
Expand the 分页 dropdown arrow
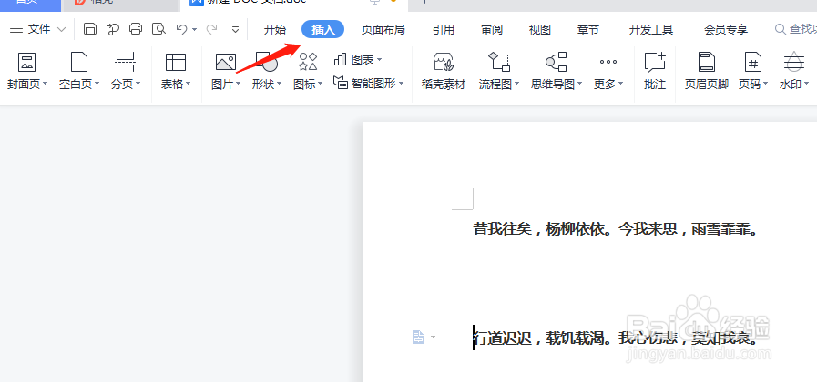tap(138, 84)
